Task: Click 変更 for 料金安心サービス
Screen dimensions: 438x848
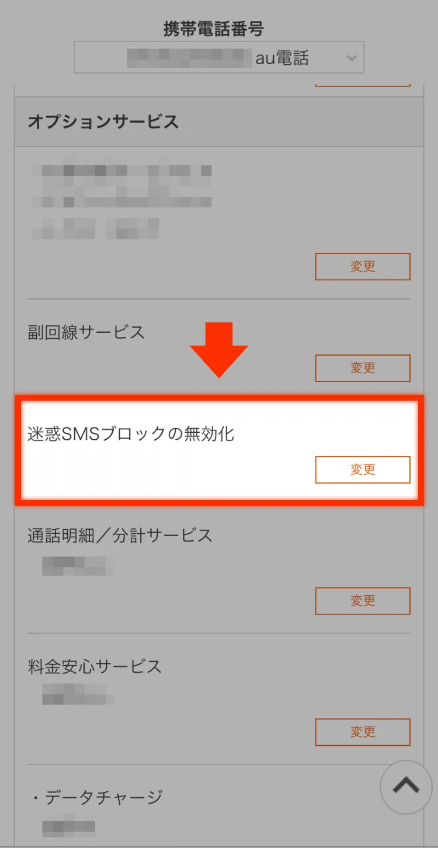Action: pos(363,732)
